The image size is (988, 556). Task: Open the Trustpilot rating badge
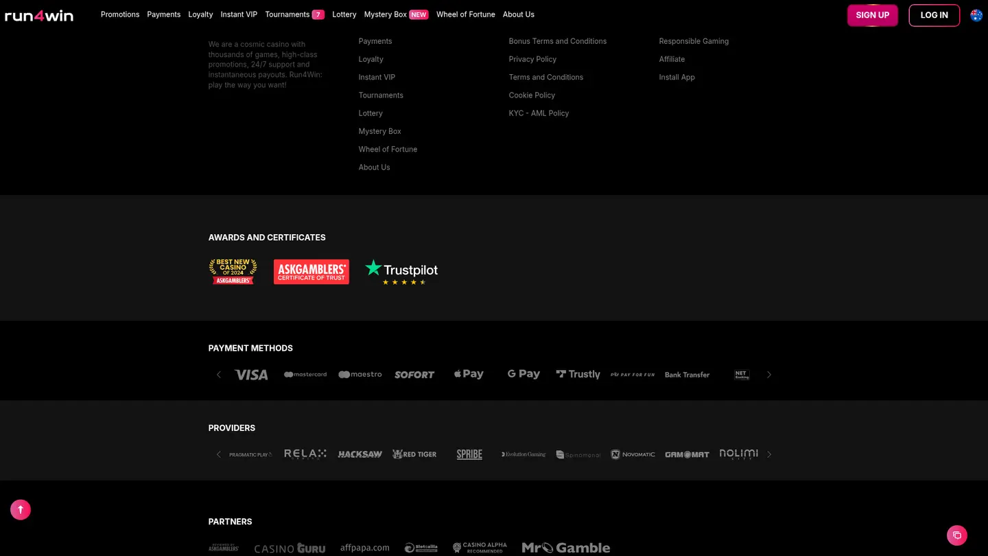[401, 272]
